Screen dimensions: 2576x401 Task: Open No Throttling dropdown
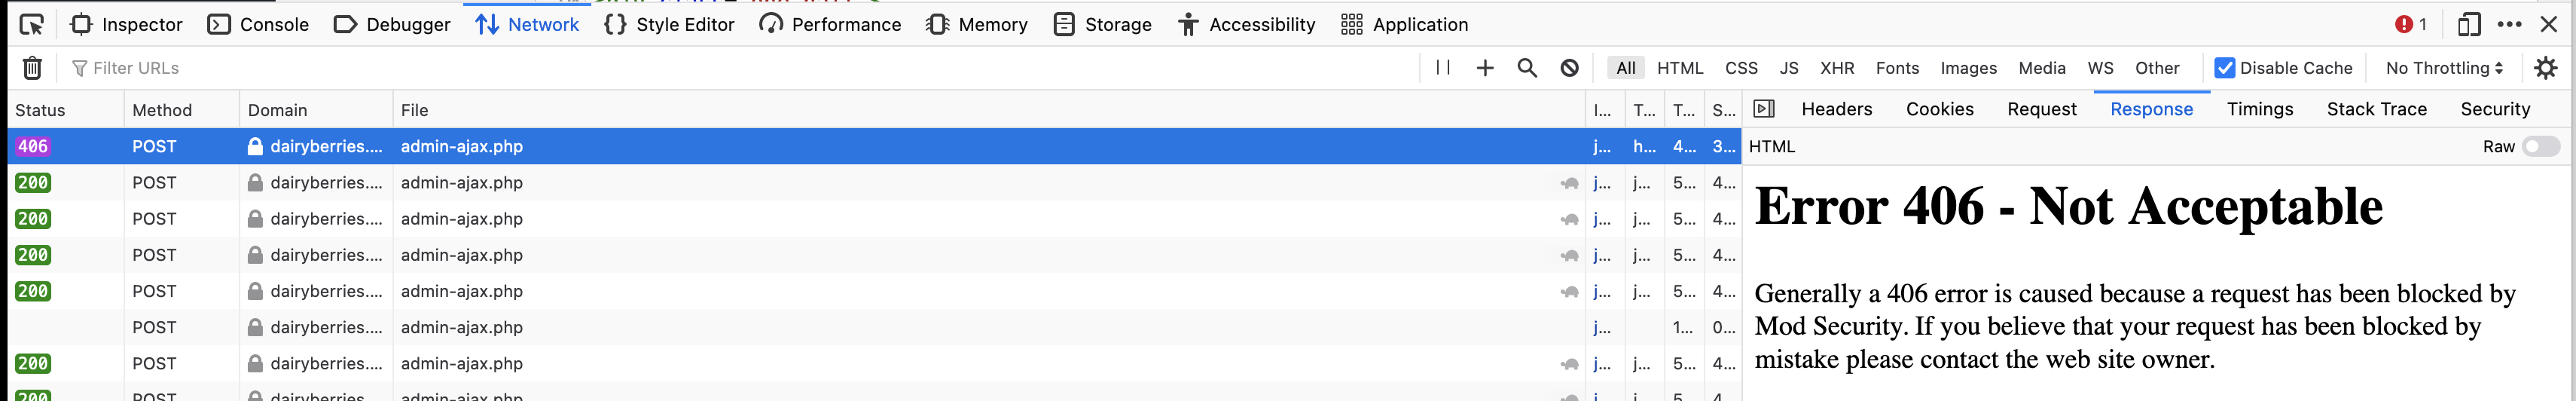pos(2444,68)
